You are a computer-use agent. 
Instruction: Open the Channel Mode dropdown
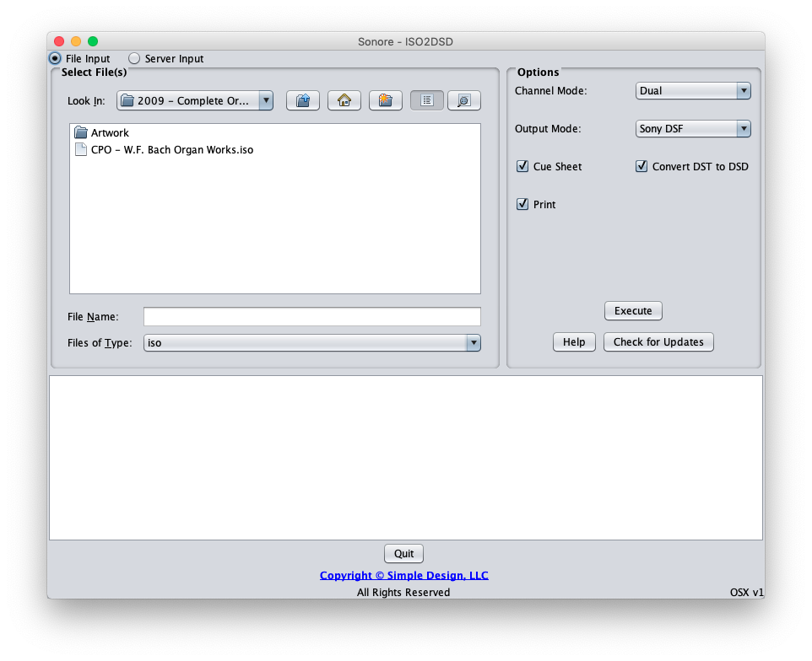(x=693, y=91)
